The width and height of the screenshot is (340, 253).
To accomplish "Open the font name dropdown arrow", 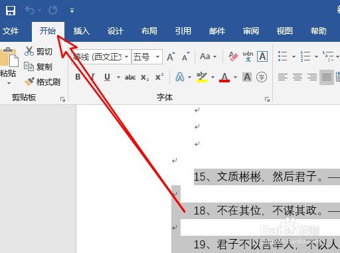I will tap(127, 57).
